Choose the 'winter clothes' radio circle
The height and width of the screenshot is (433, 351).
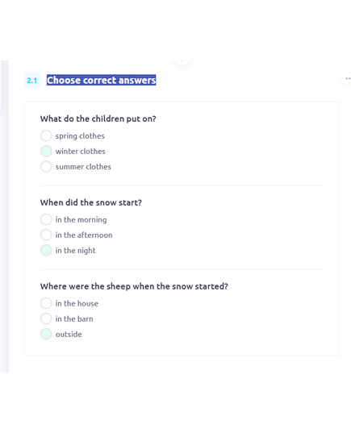(46, 151)
